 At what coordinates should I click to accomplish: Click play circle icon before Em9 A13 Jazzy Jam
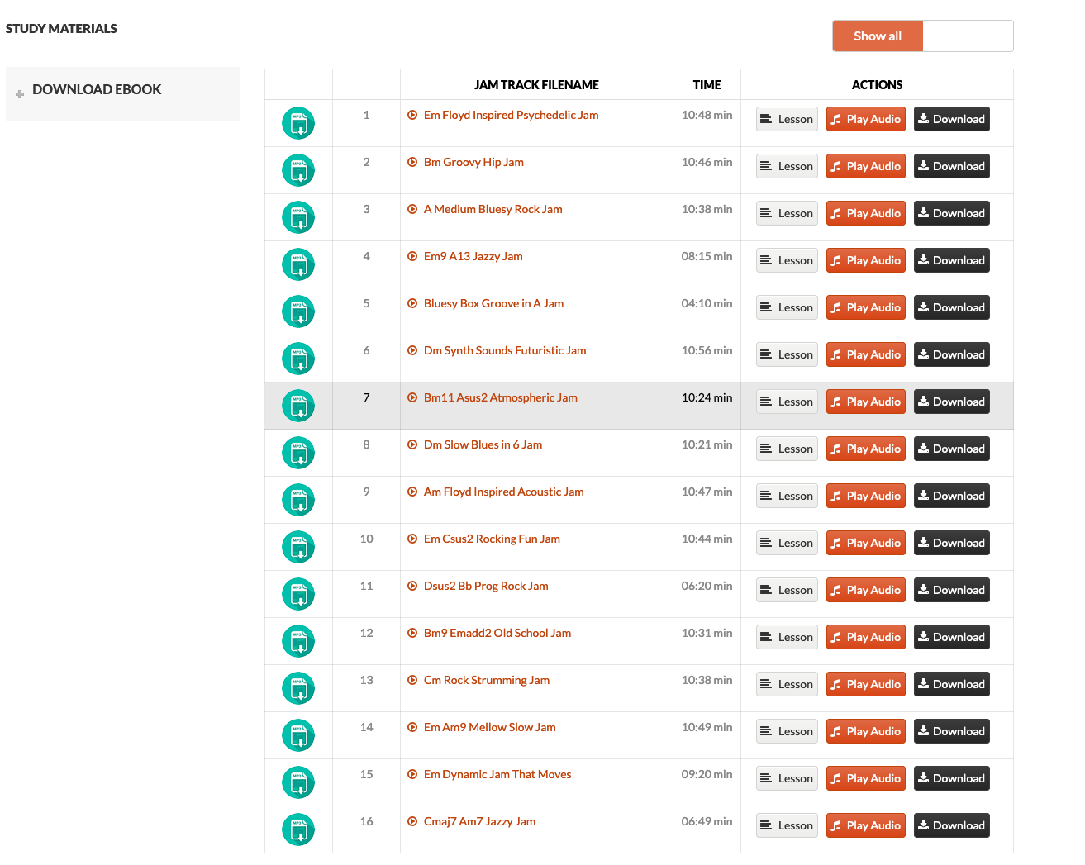pos(412,257)
